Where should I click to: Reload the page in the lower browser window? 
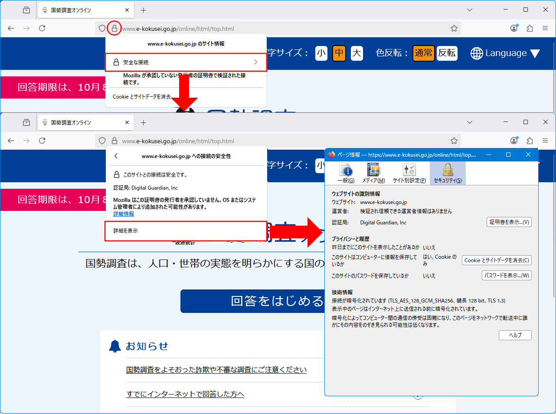point(42,141)
